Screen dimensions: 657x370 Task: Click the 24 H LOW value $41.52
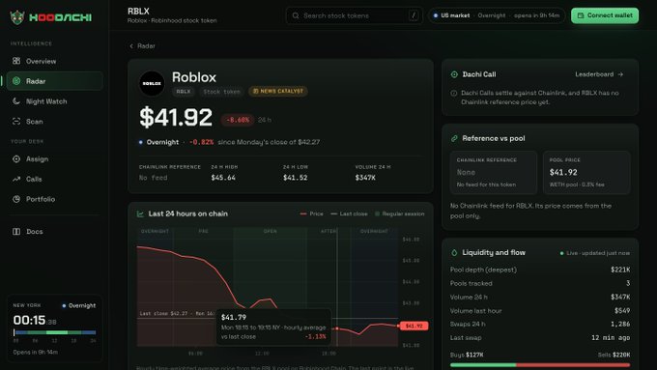pos(295,178)
